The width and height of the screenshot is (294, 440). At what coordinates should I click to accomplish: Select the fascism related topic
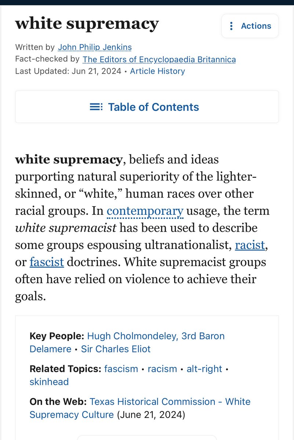(121, 369)
